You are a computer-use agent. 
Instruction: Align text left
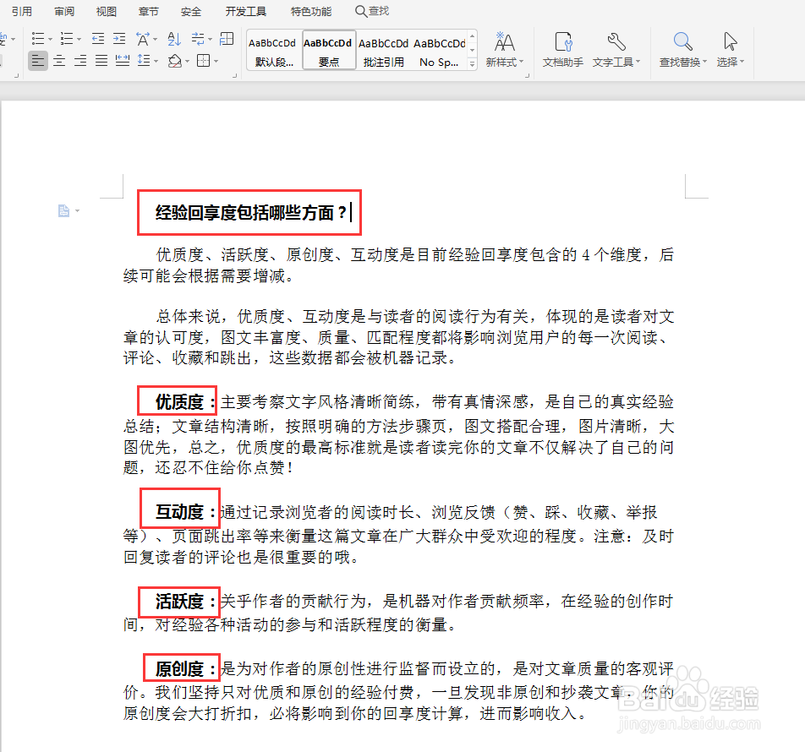tap(38, 61)
